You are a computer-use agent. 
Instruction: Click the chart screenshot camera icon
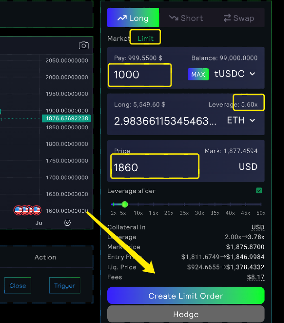pos(83,45)
